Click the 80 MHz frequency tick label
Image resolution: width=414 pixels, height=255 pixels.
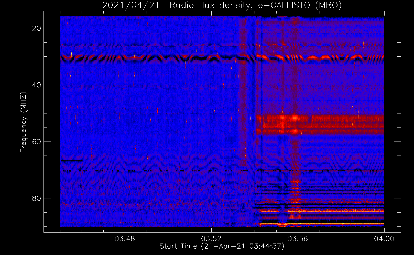pyautogui.click(x=37, y=198)
